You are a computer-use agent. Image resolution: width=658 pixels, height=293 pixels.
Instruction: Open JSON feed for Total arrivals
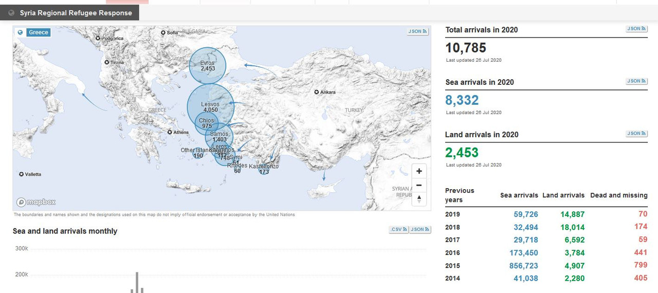coord(636,29)
